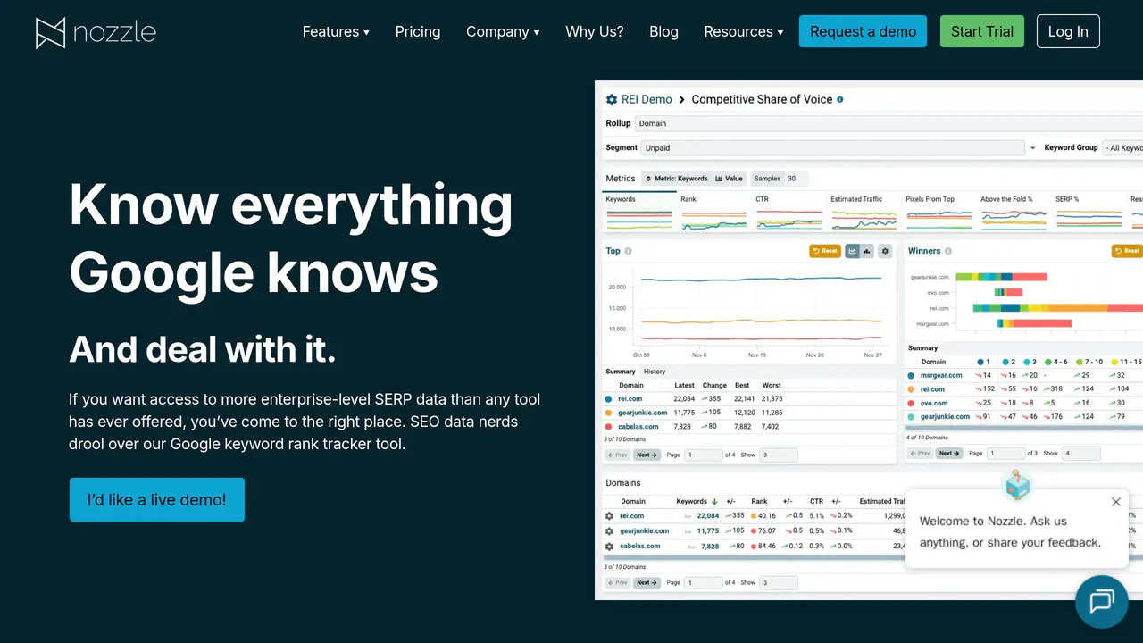Screen dimensions: 1143x643
Task: Select the Rank metric tab
Action: pos(713,212)
